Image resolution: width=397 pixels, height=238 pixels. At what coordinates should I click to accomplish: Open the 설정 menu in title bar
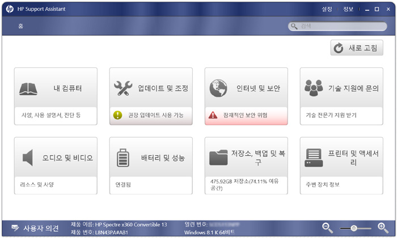(327, 10)
